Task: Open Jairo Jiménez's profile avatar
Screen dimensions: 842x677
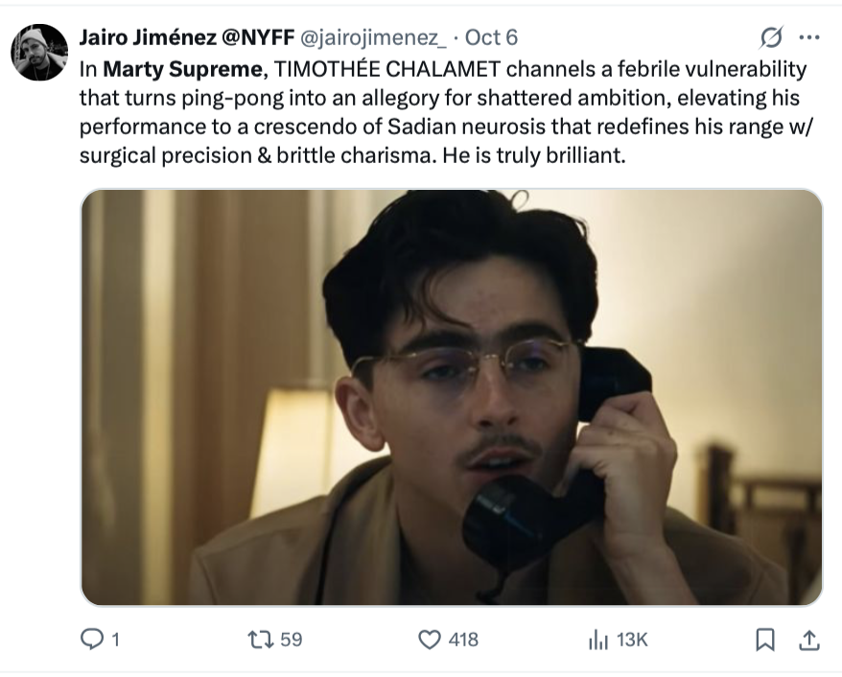Action: pyautogui.click(x=39, y=52)
